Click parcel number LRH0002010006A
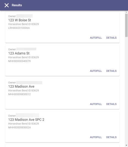The width and height of the screenshot is (128, 147). (19, 28)
